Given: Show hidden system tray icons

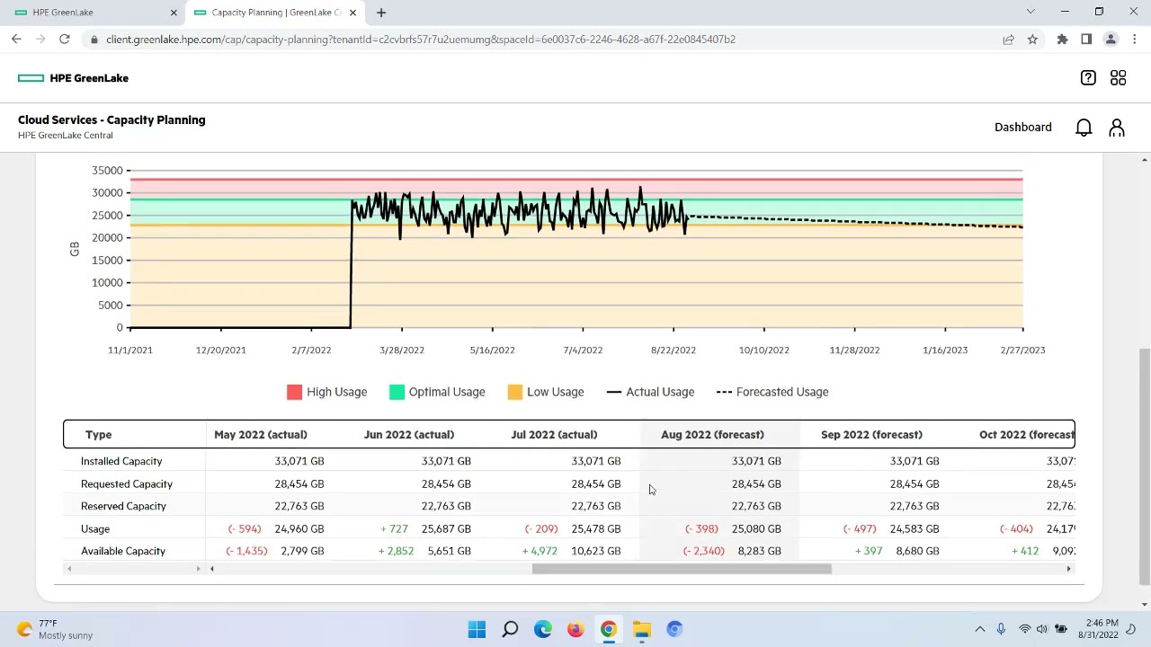Looking at the screenshot, I should (x=979, y=629).
